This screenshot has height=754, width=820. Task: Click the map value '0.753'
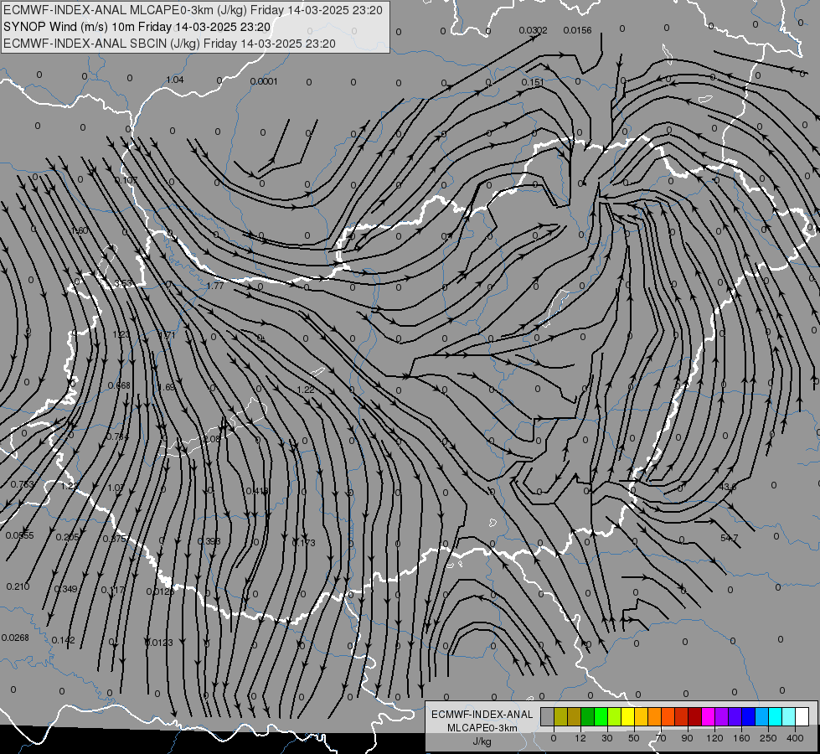[x=22, y=484]
